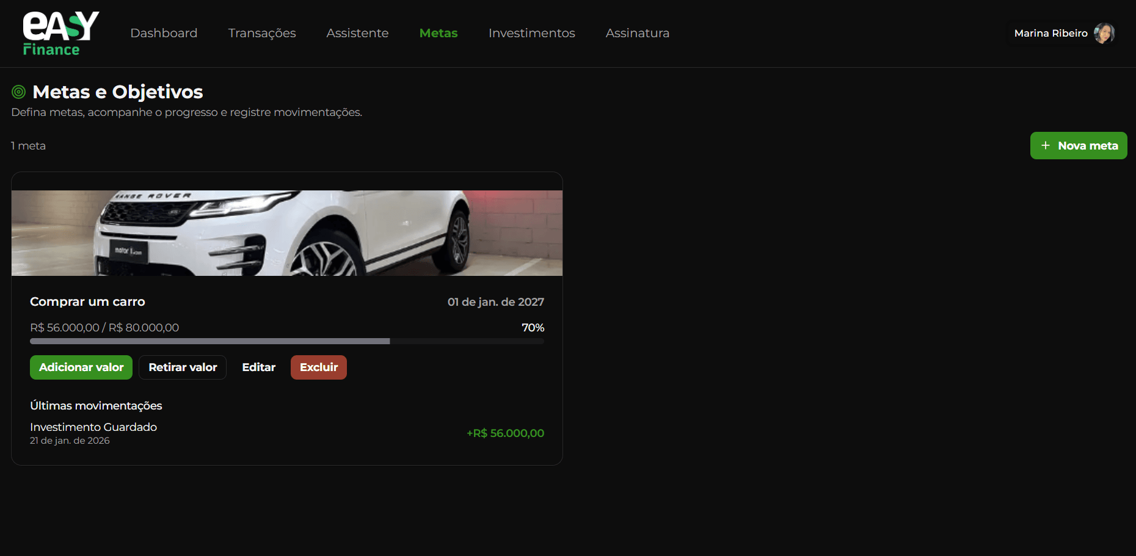
Task: Open the Marina Ribeiro user name
Action: (x=1051, y=34)
